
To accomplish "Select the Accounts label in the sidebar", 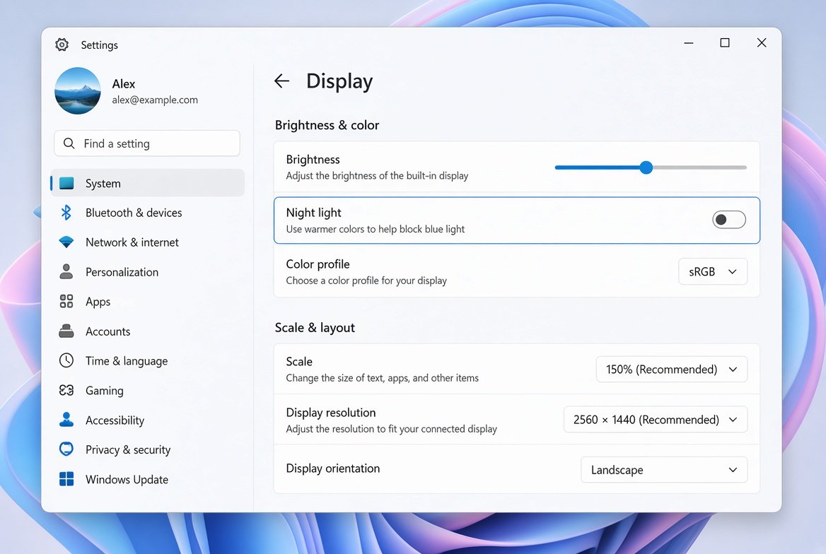I will coord(108,331).
